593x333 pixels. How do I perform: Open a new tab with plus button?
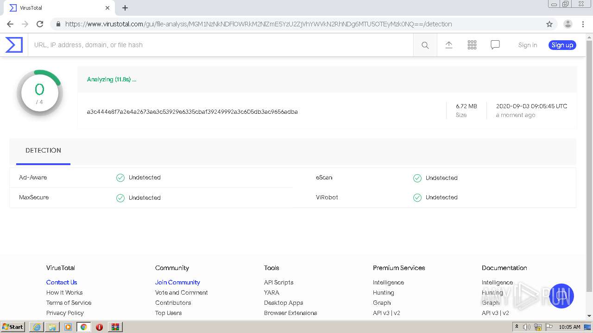125,8
